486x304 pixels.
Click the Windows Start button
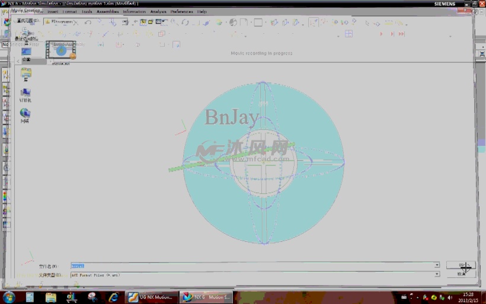9,297
